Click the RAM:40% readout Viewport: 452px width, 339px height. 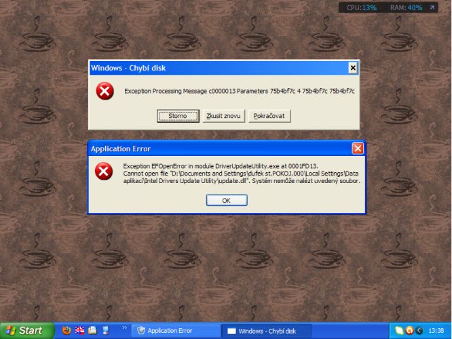click(x=406, y=7)
